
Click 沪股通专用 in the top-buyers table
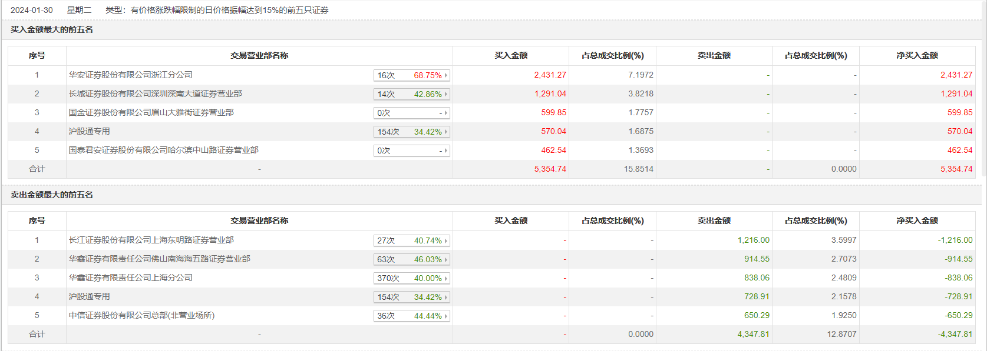point(89,131)
